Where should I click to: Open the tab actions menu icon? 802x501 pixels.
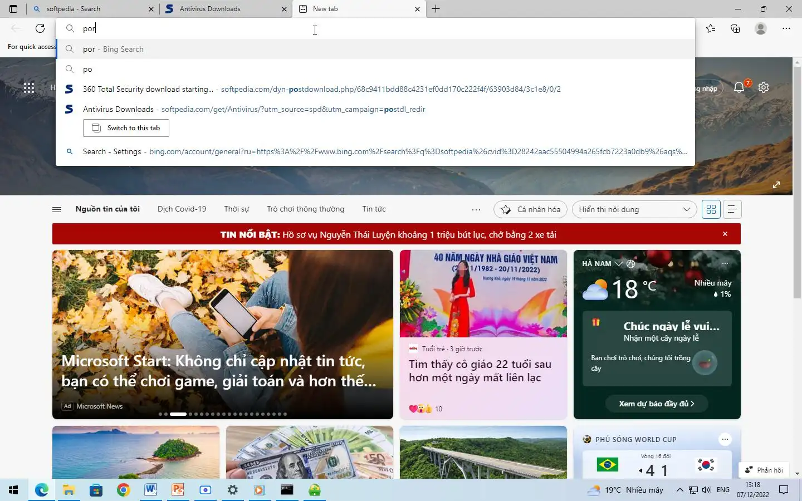(x=13, y=9)
